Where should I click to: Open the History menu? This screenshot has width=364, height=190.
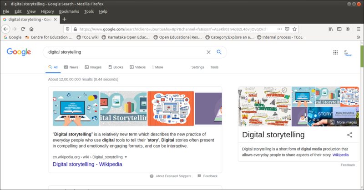point(47,11)
